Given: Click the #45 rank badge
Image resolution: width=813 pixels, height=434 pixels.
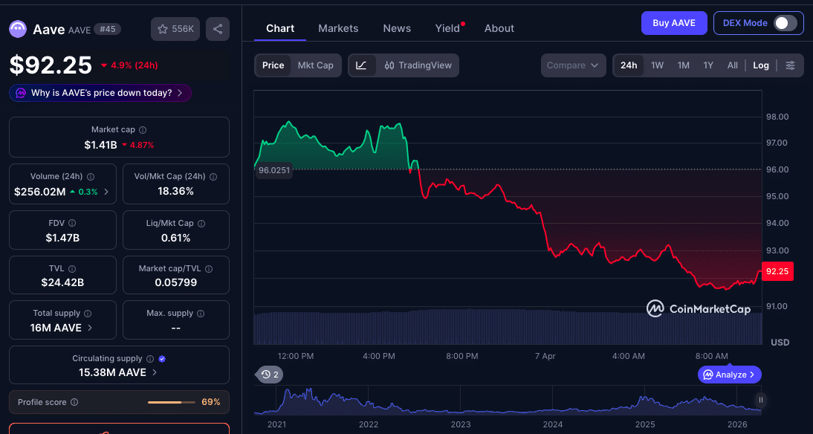Looking at the screenshot, I should point(107,29).
